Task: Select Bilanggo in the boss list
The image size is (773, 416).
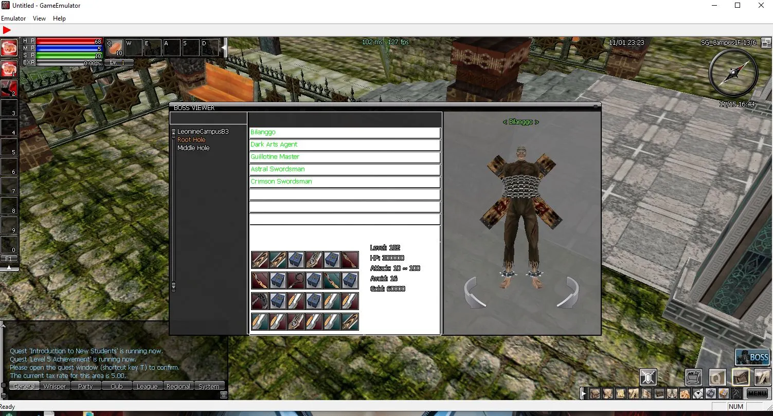Action: (x=345, y=132)
